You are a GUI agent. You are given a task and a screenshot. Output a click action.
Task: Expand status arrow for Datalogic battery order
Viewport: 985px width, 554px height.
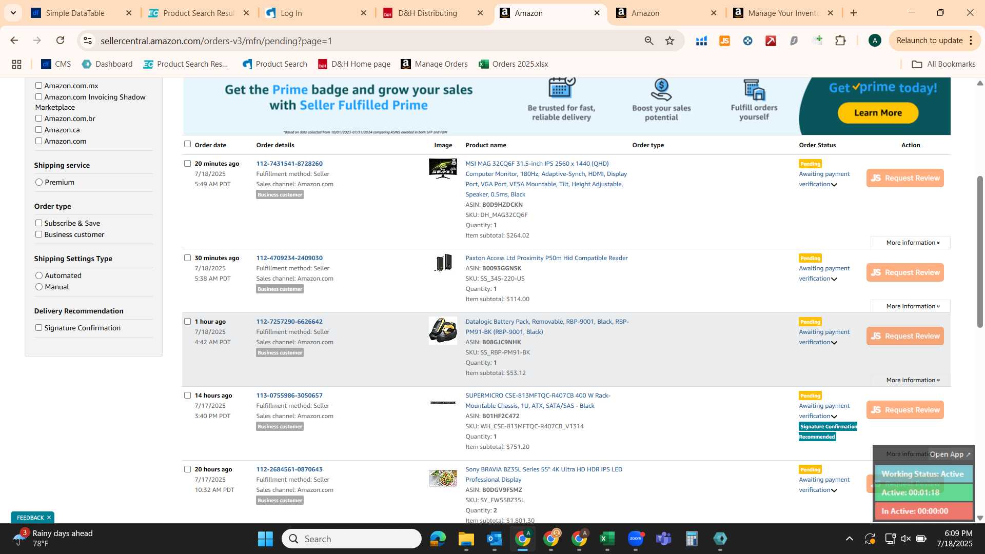[x=834, y=343]
